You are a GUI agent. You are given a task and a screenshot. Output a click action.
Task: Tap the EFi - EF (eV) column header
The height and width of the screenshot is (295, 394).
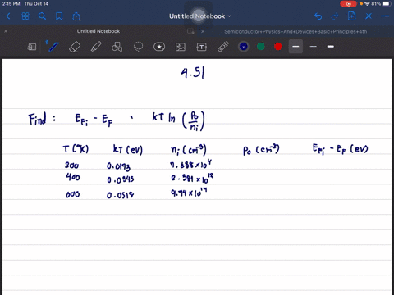[340, 149]
